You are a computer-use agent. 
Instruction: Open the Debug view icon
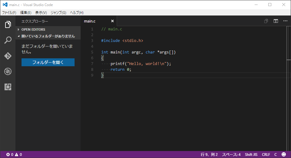pyautogui.click(x=8, y=71)
